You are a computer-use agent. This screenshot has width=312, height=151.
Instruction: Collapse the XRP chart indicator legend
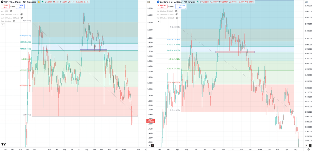coord(3,25)
